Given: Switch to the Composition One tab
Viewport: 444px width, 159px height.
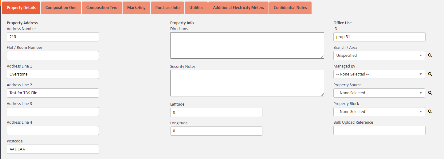Looking at the screenshot, I should tap(61, 8).
